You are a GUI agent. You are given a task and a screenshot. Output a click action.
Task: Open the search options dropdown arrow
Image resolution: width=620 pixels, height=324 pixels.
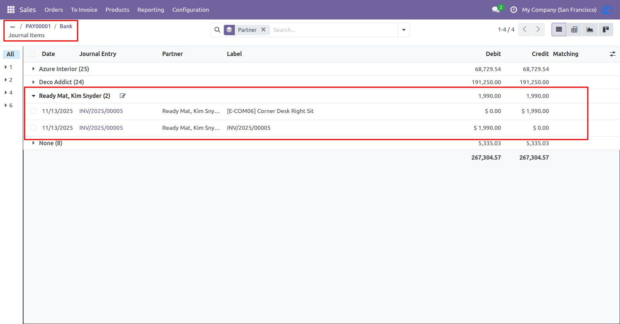click(x=404, y=30)
